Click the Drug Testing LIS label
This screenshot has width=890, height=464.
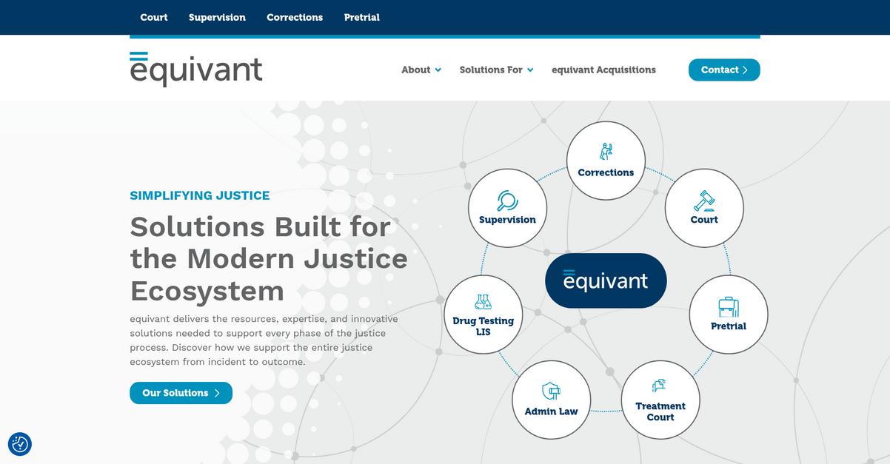pyautogui.click(x=484, y=326)
